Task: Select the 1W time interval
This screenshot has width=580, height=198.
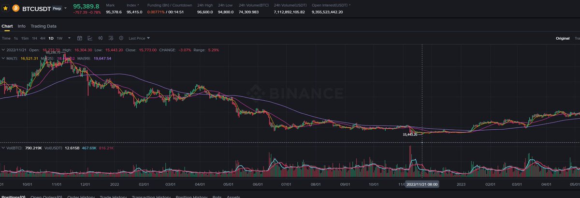Action: (59, 38)
